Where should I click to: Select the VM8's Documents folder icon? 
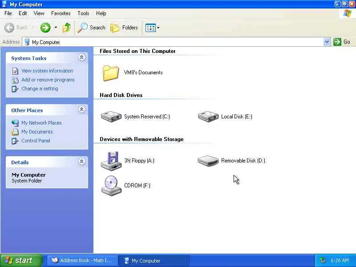110,73
